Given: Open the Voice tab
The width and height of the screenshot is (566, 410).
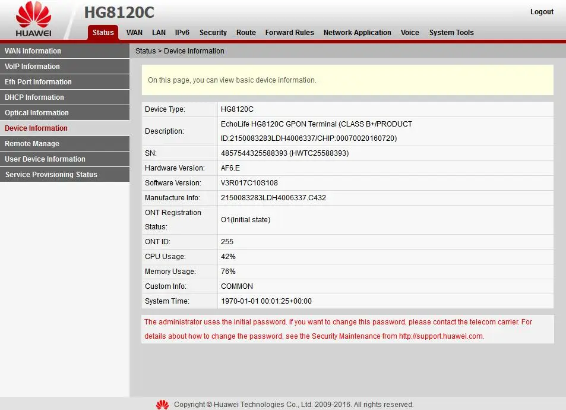Looking at the screenshot, I should click(x=410, y=33).
